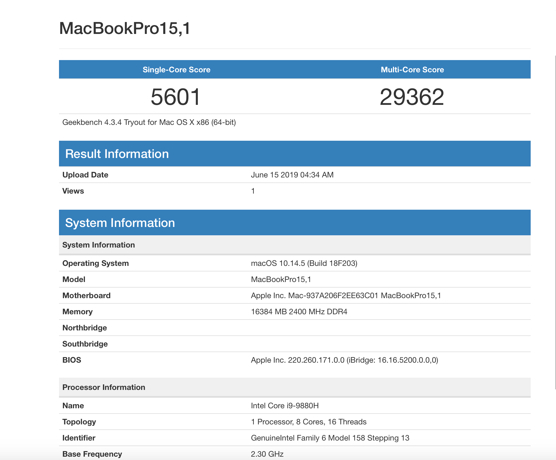The height and width of the screenshot is (460, 556).
Task: Click the blue System Information section header
Action: coord(295,222)
